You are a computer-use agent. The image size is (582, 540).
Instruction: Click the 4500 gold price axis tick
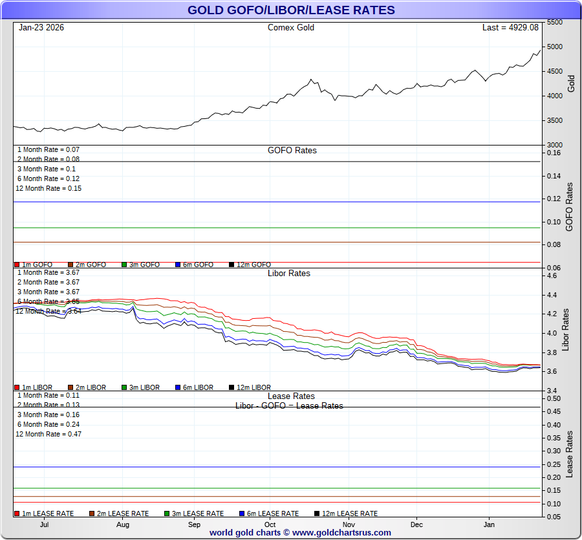[x=555, y=71]
